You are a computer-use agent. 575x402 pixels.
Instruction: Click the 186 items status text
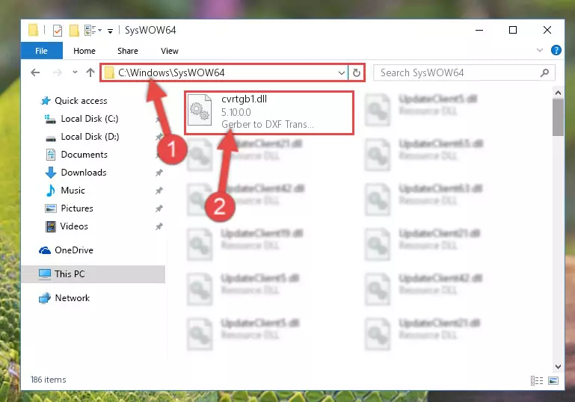click(49, 380)
